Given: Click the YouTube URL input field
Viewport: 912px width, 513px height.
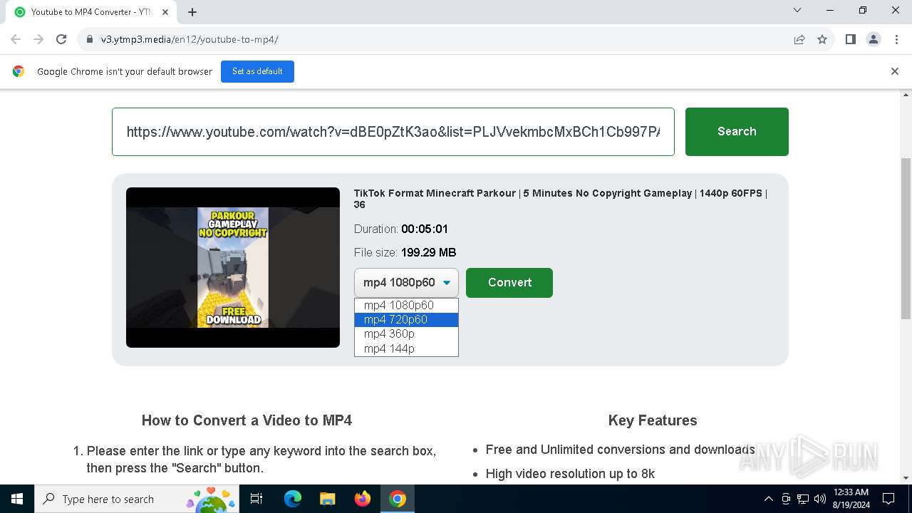Looking at the screenshot, I should coord(393,132).
